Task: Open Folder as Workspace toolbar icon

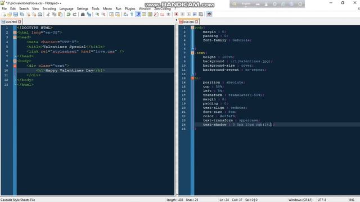Action: tap(163, 14)
